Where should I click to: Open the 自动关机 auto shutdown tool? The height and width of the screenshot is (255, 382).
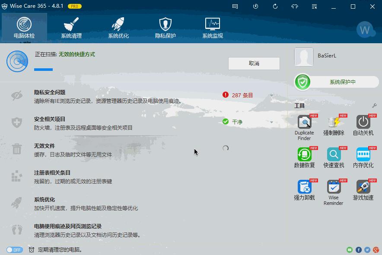click(x=363, y=125)
